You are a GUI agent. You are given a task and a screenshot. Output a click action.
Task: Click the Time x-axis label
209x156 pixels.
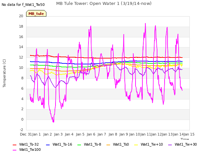pos(185,139)
